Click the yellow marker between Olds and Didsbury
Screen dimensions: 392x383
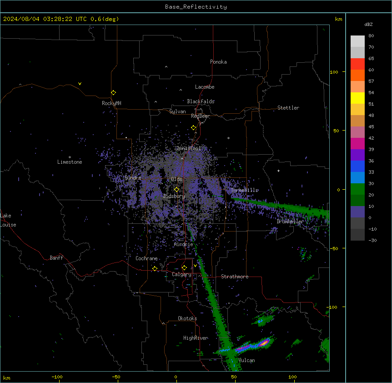(176, 189)
